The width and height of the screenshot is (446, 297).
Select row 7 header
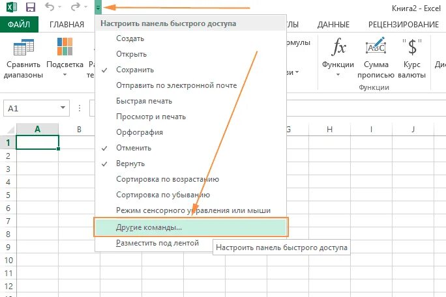coord(8,221)
